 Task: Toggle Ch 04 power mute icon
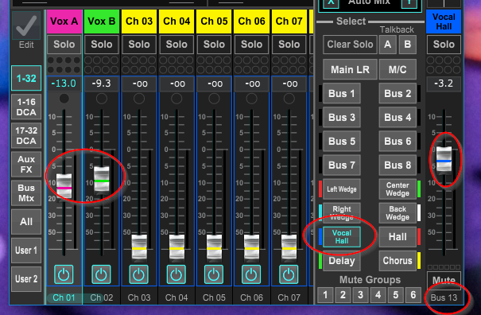pos(176,274)
